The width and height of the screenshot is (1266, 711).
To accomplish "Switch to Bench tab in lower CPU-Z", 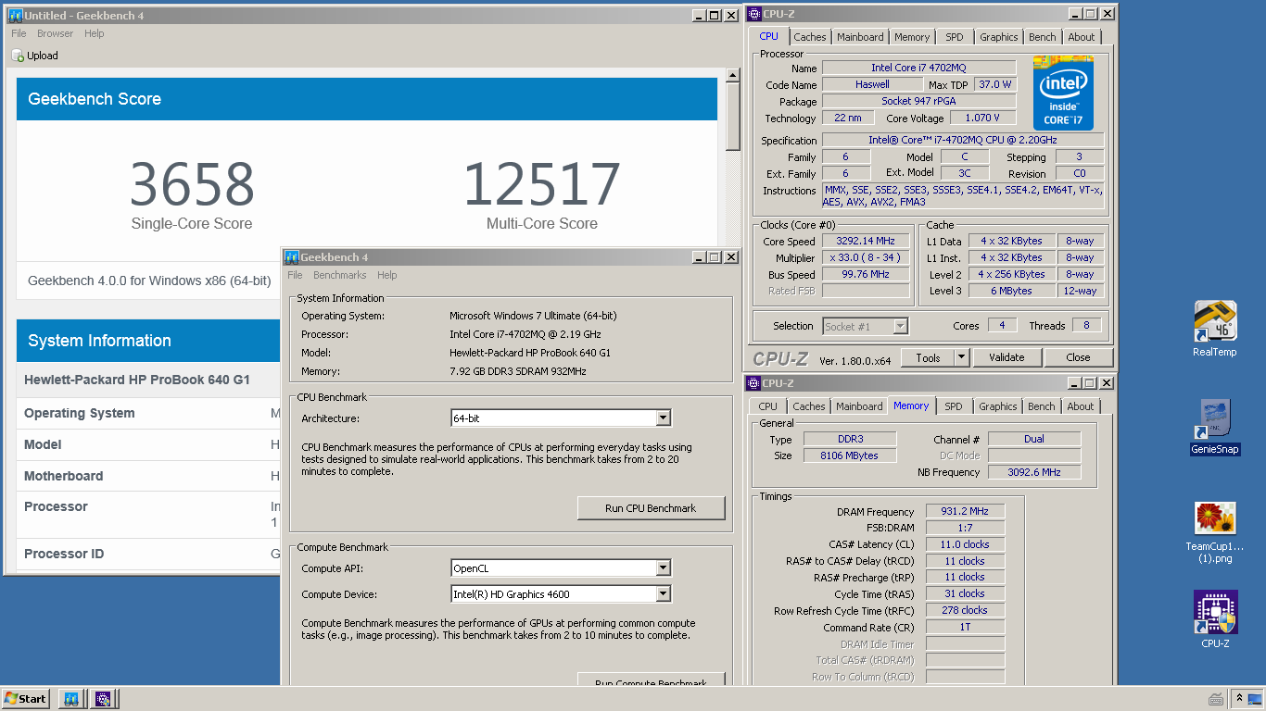I will click(1041, 406).
